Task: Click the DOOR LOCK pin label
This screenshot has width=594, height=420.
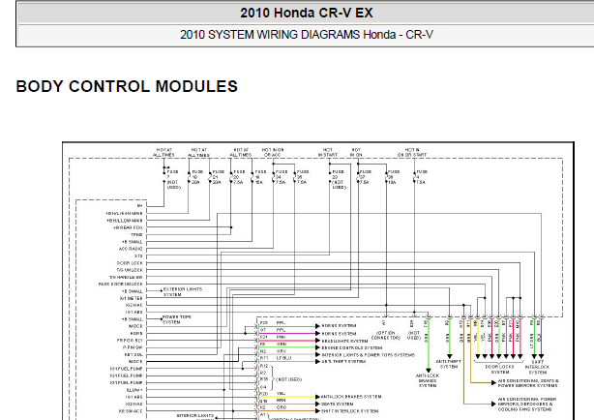Action: pos(130,263)
